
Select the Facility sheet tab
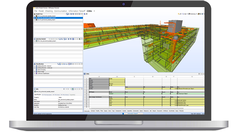click(98, 111)
